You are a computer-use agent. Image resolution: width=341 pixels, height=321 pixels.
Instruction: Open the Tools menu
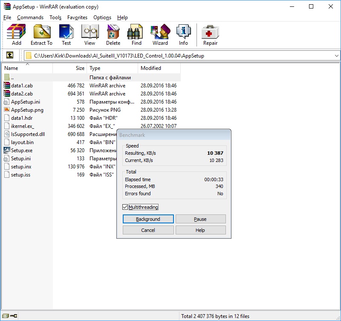click(x=55, y=17)
